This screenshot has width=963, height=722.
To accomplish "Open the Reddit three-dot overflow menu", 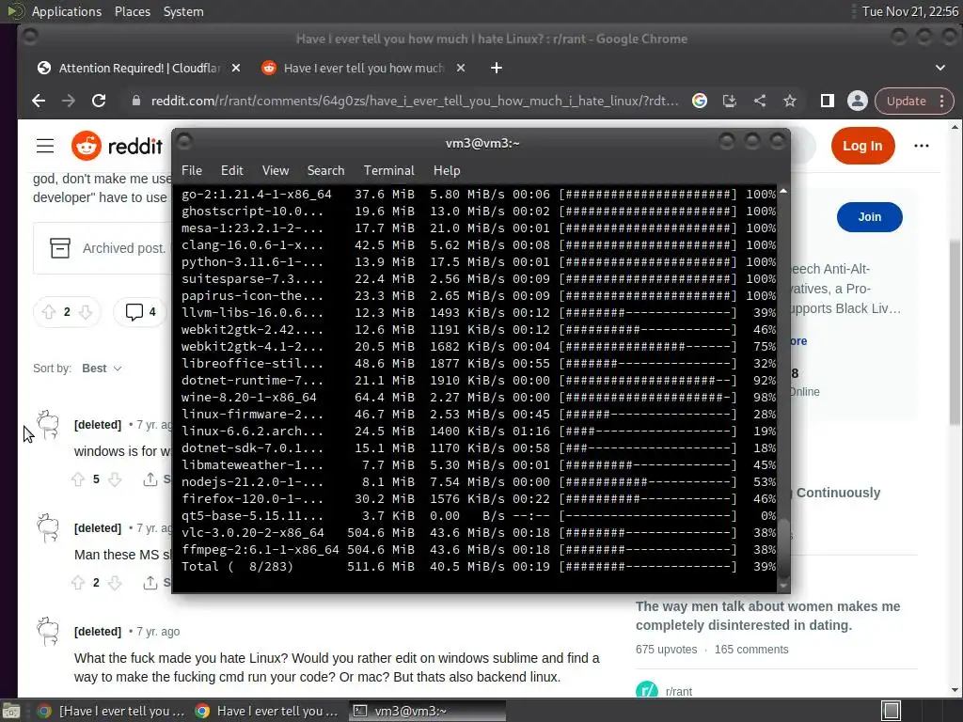I will click(x=922, y=146).
